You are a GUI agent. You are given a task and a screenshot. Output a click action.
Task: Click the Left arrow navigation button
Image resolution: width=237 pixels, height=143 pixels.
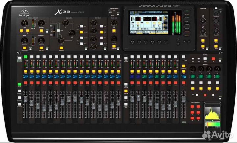coord(185,42)
